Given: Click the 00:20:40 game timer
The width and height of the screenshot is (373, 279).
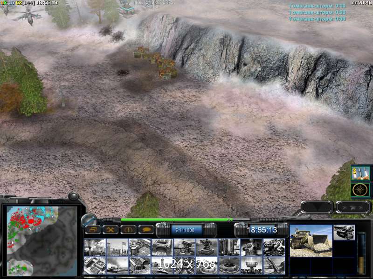Looking at the screenshot, I should tap(361, 3).
